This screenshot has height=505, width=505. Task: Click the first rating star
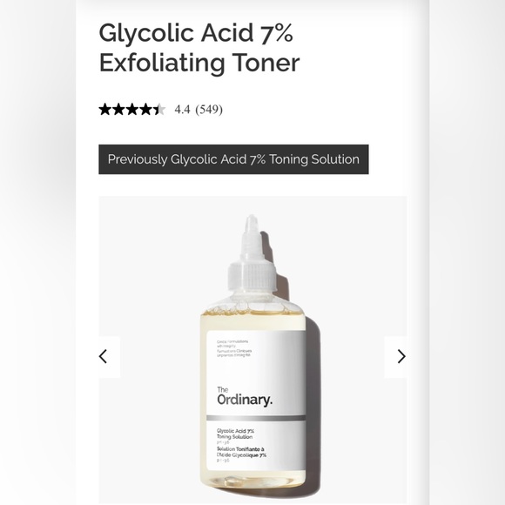(x=104, y=110)
